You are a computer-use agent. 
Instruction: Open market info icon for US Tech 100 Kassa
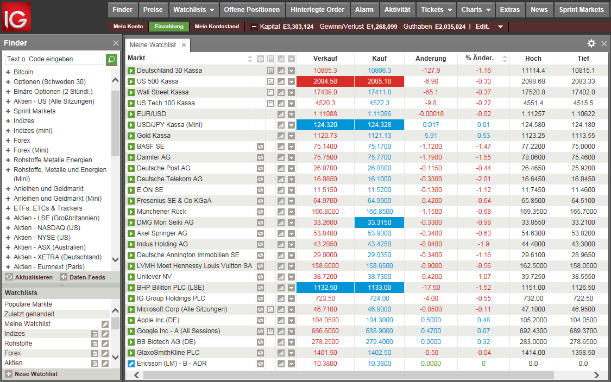tap(270, 104)
